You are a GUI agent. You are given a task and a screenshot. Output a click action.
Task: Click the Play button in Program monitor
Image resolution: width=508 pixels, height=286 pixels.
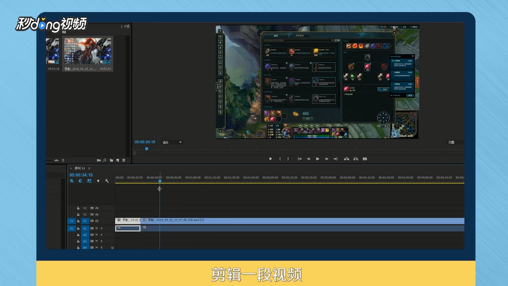point(318,158)
